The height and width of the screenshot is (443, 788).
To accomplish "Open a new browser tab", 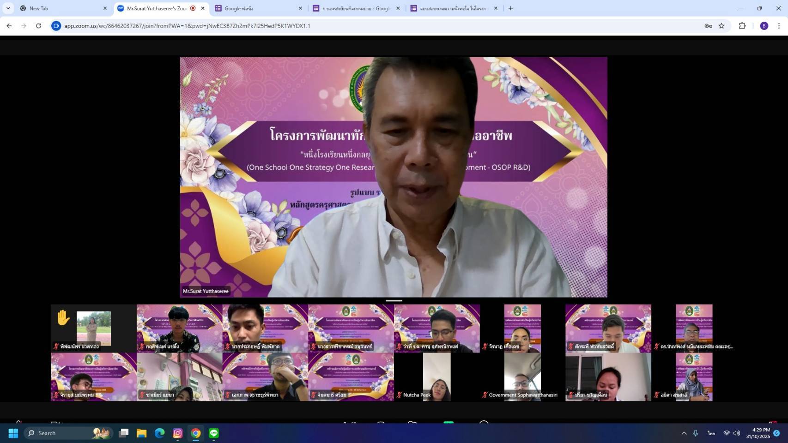I will click(x=510, y=8).
